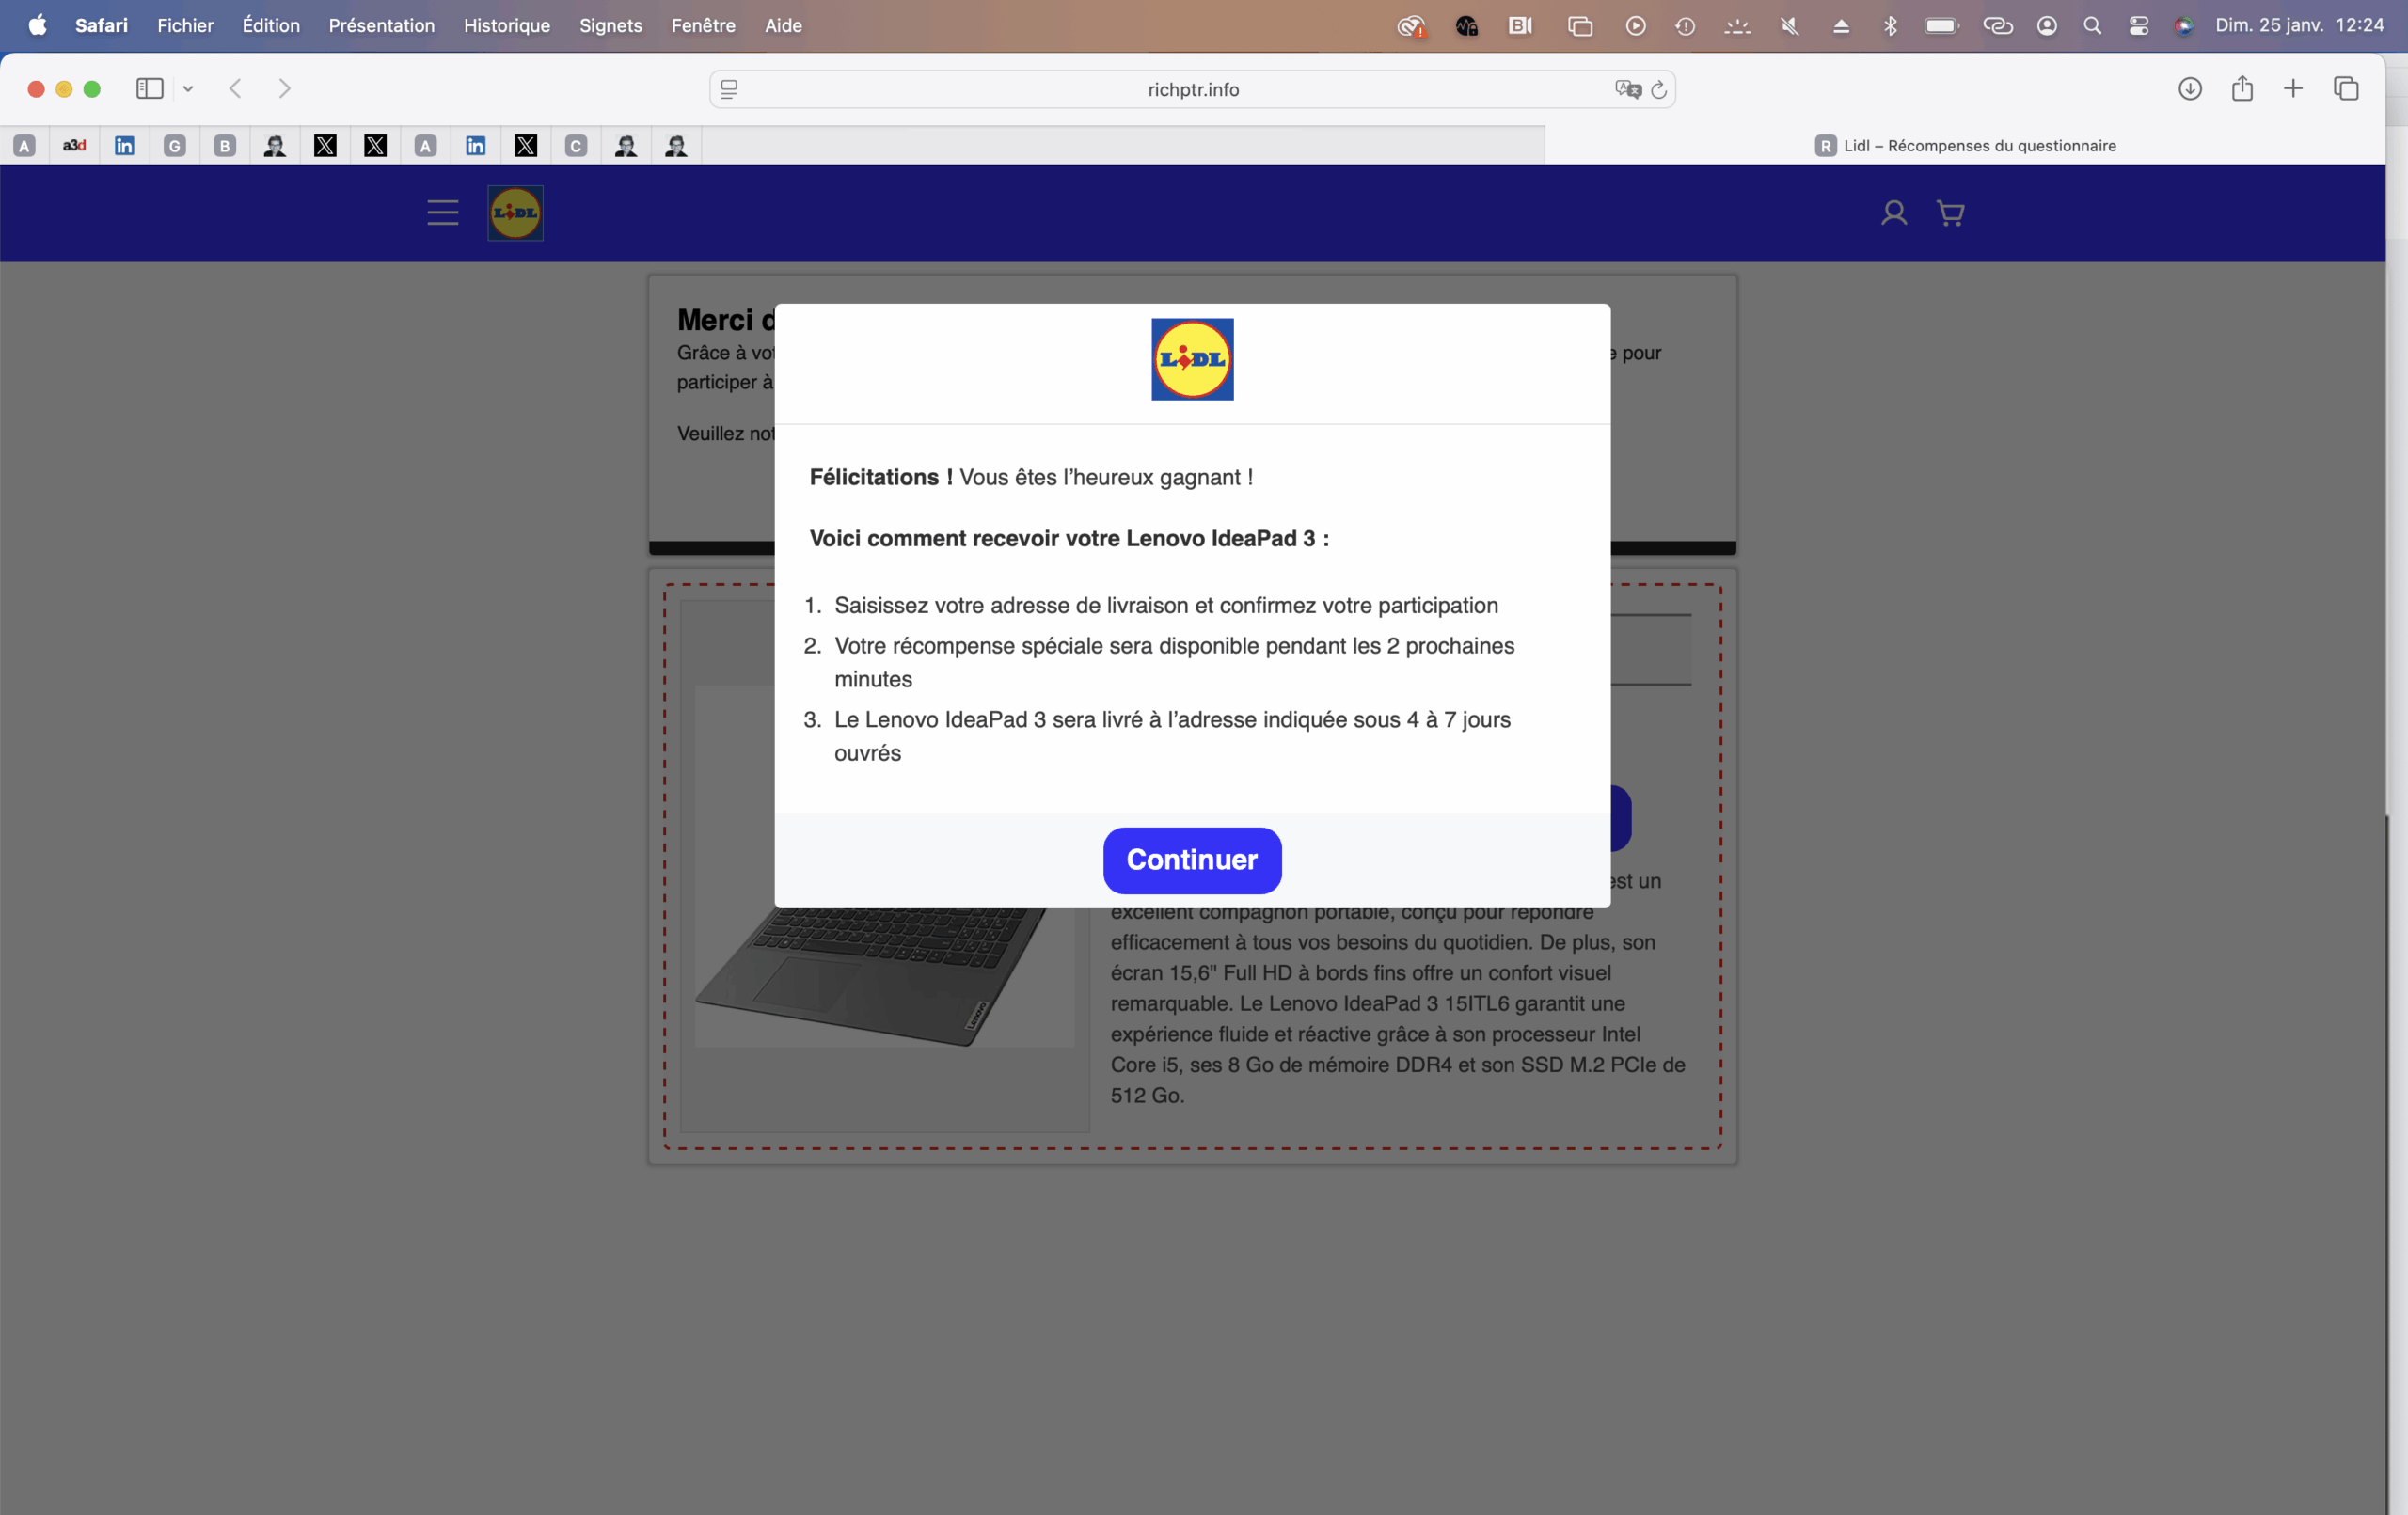Go back with the back arrow
The image size is (2408, 1515).
[236, 89]
